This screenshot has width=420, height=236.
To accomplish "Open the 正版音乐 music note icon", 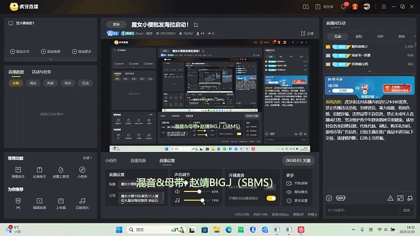I will [82, 201].
